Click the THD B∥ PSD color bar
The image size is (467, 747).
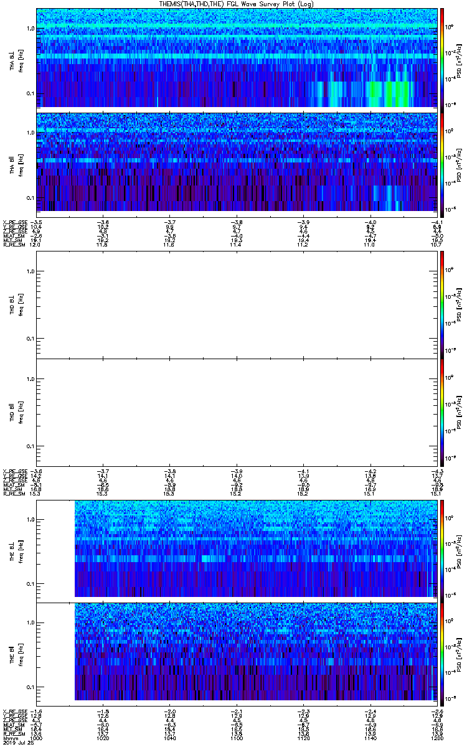[443, 412]
